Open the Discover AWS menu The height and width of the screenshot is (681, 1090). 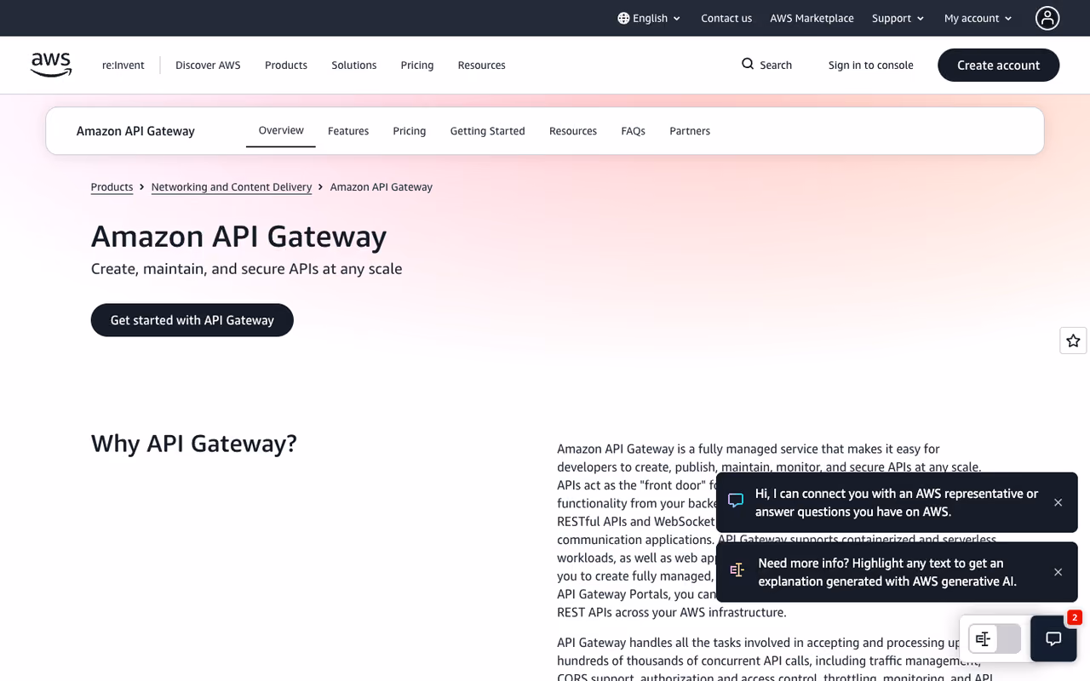tap(208, 65)
